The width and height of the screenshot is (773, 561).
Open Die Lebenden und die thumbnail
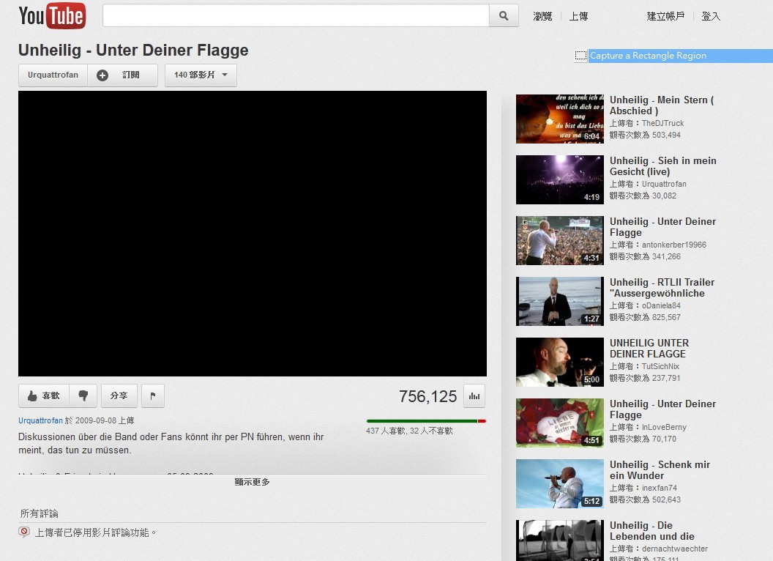(559, 540)
